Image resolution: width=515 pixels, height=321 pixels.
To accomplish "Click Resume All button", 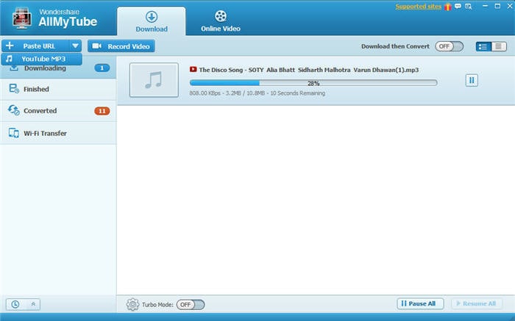I will coord(477,303).
